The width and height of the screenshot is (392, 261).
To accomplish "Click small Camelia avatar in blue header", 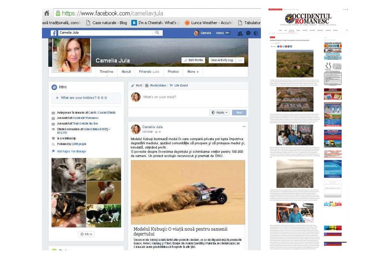I will point(196,33).
